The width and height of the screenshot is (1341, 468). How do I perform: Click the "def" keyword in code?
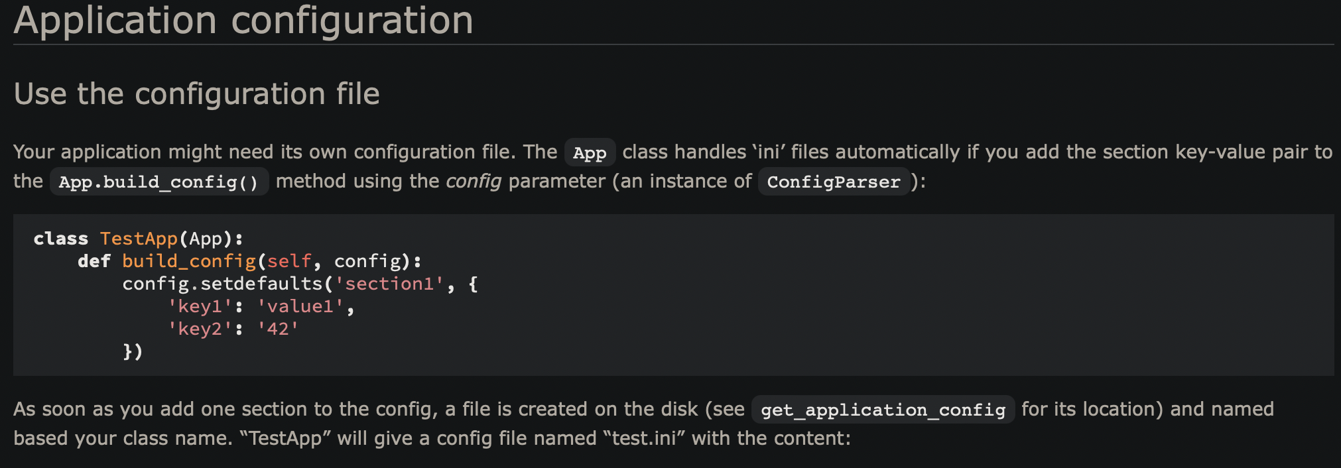point(94,261)
